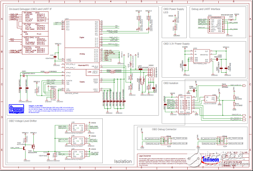Image resolution: width=253 pixels, height=171 pixels.
Task: Click the blue Segger logo
Action: (16, 109)
